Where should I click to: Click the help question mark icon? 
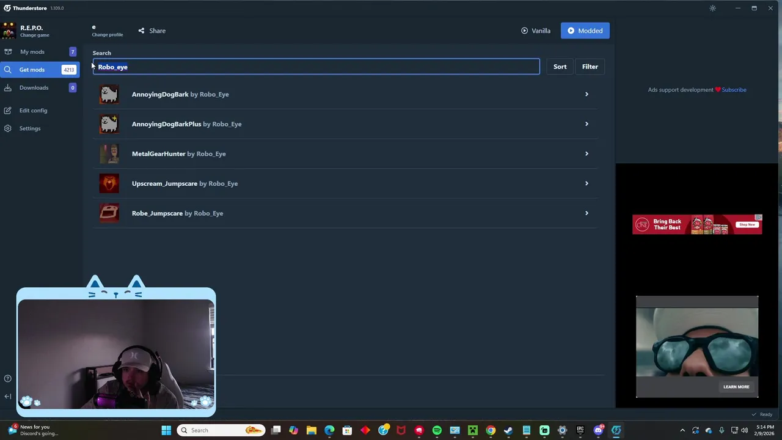click(8, 379)
